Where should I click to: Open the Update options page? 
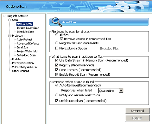[x=16, y=59]
